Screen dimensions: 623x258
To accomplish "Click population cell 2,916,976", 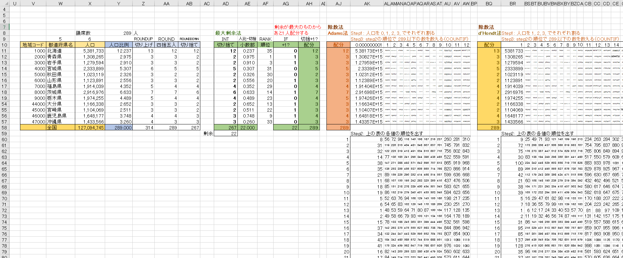I will pyautogui.click(x=90, y=92).
